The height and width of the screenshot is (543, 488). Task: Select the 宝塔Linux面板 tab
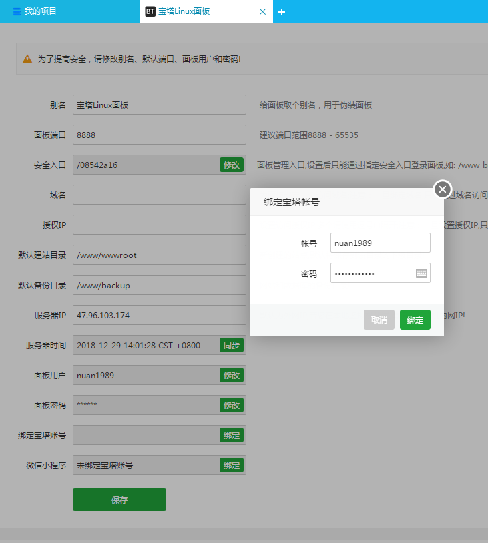tap(206, 11)
